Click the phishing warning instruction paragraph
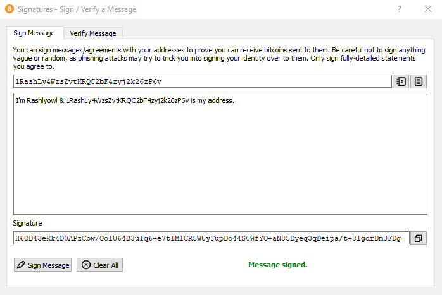This screenshot has height=295, width=442. (x=219, y=58)
